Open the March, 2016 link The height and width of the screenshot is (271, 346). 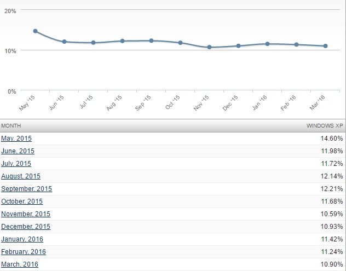[20, 264]
